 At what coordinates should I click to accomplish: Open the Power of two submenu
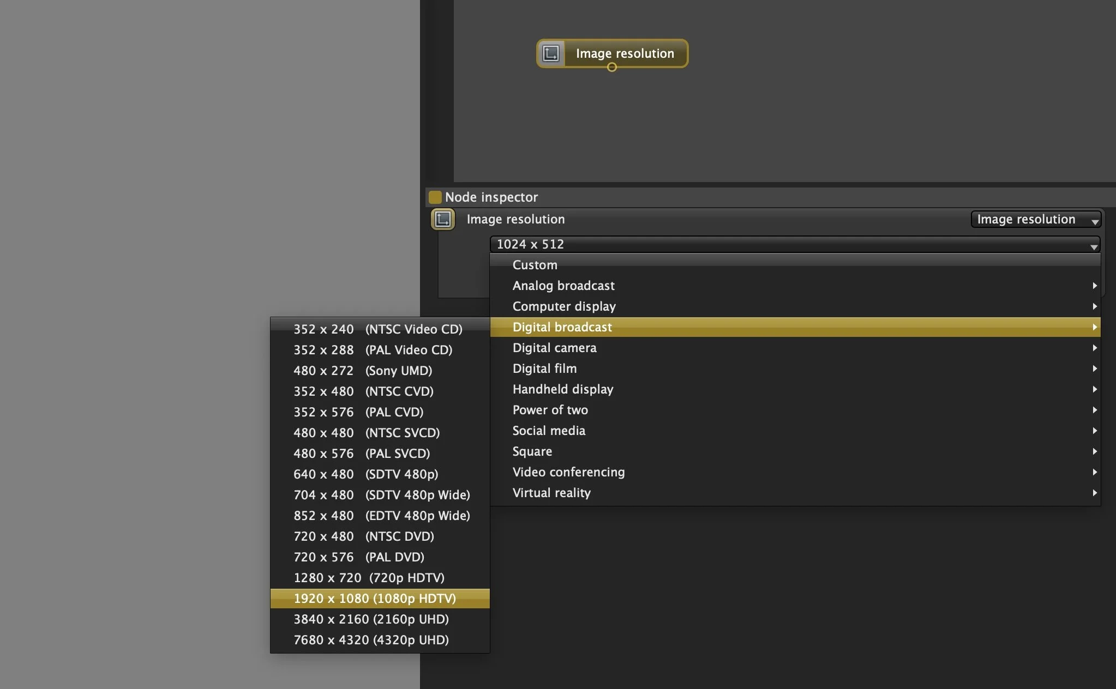point(550,410)
